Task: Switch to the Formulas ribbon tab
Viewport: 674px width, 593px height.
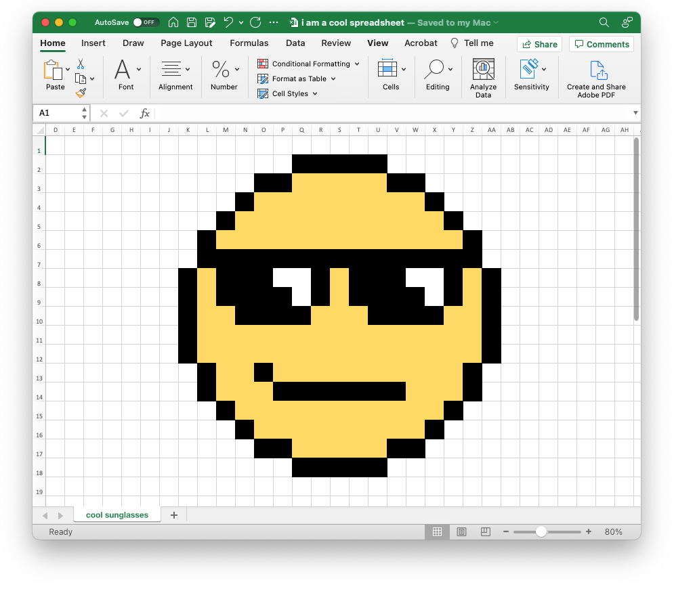Action: coord(249,43)
